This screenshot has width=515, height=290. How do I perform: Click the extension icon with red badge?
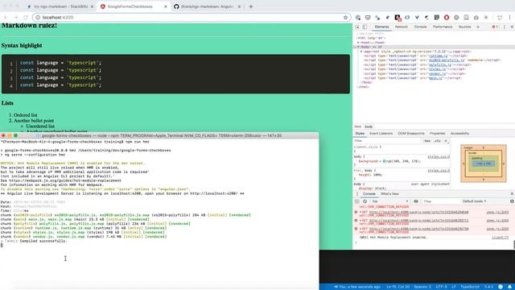coord(398,18)
